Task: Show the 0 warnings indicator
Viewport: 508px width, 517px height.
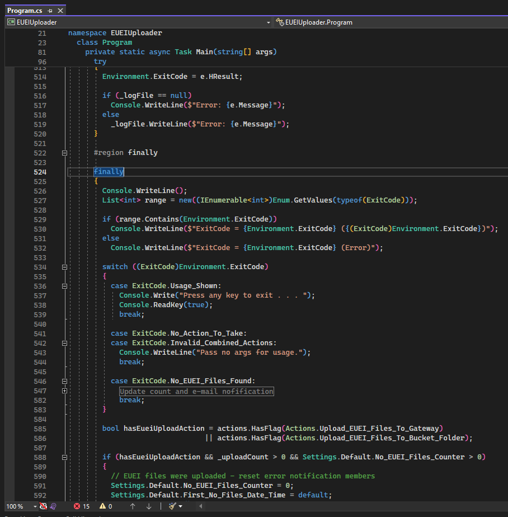Action: 106,506
